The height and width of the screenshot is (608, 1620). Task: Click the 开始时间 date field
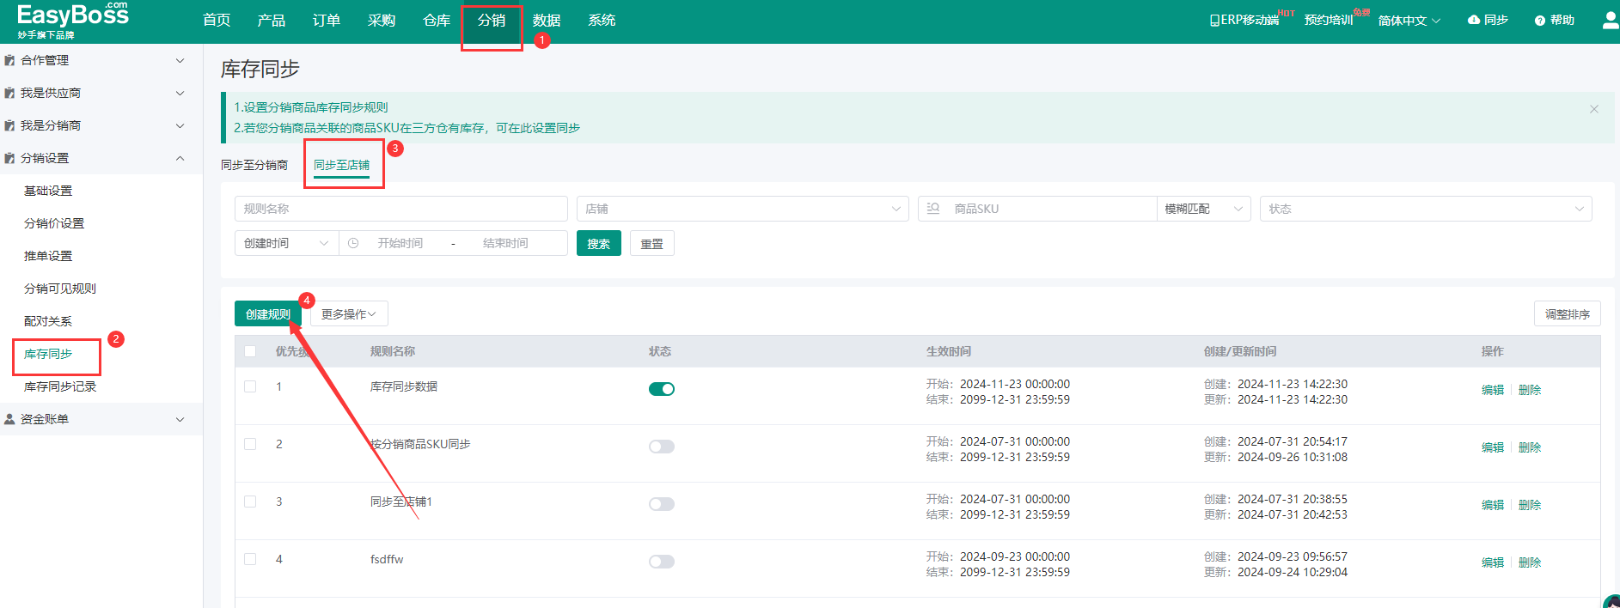click(x=400, y=243)
